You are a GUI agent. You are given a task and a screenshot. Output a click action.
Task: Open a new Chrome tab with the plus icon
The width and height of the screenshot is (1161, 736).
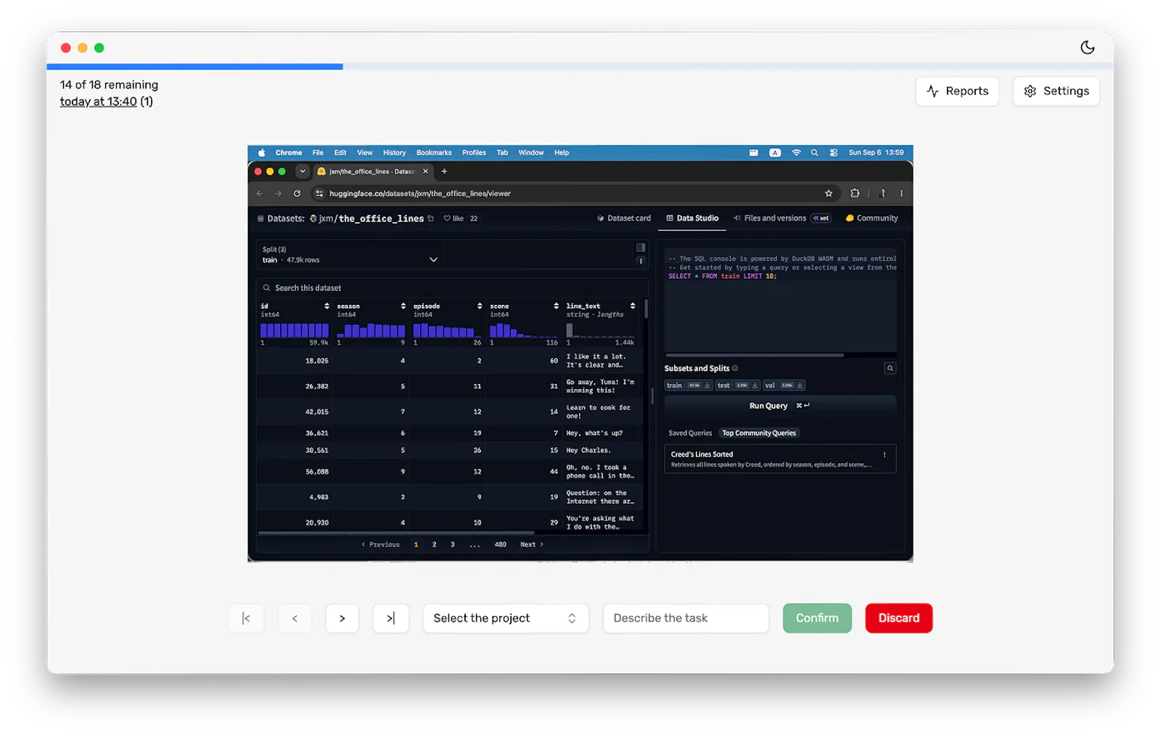tap(444, 171)
